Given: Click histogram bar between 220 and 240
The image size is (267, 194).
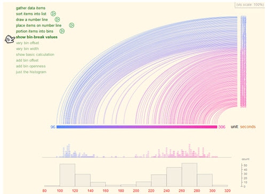Looking at the screenshot, I should pyautogui.click(x=159, y=180).
